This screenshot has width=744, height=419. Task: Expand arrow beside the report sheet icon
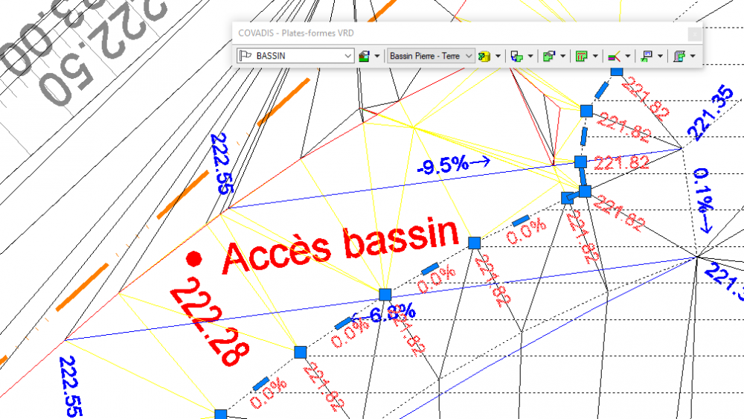click(x=693, y=56)
